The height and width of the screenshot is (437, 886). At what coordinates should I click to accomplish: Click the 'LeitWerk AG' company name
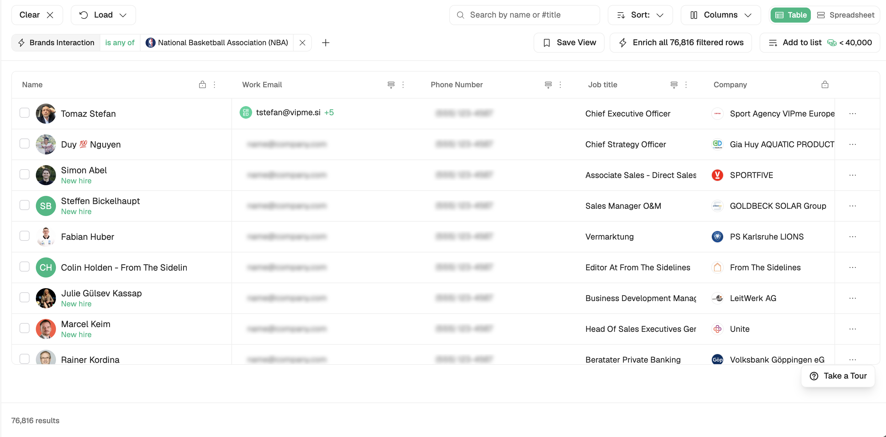(x=753, y=298)
